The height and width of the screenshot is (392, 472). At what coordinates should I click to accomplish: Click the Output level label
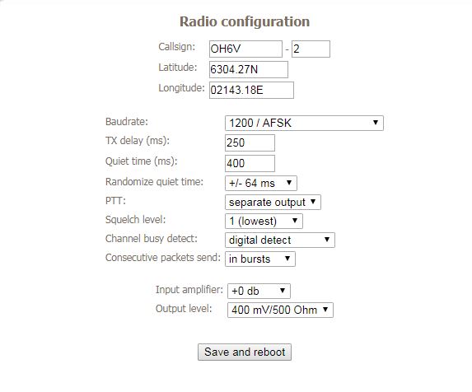tap(184, 309)
